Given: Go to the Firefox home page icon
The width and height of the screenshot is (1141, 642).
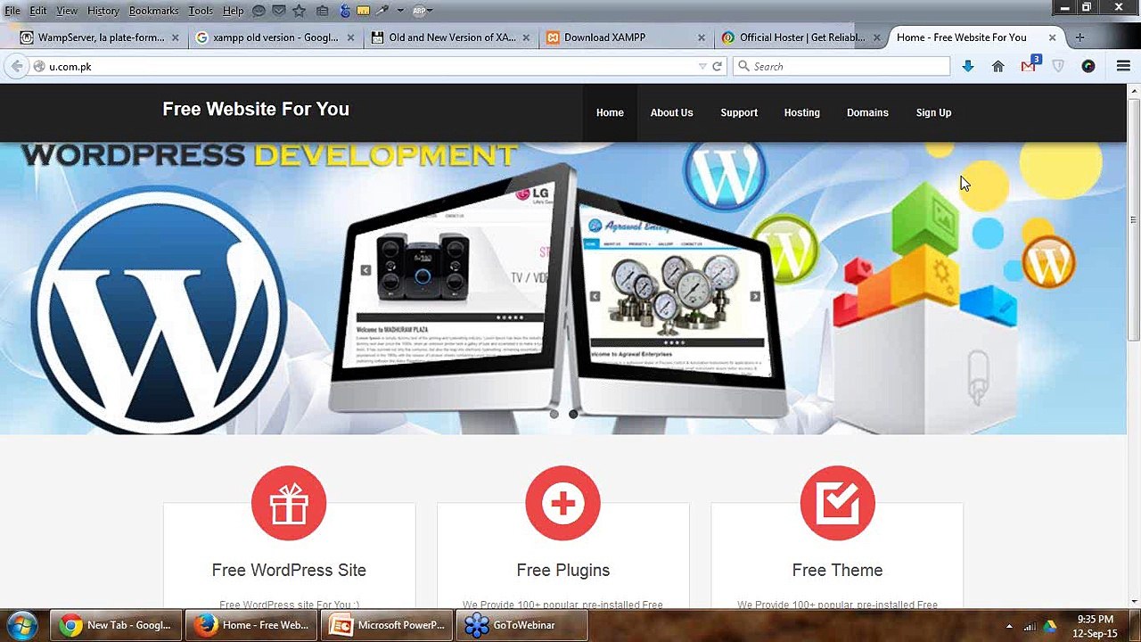Looking at the screenshot, I should (998, 66).
